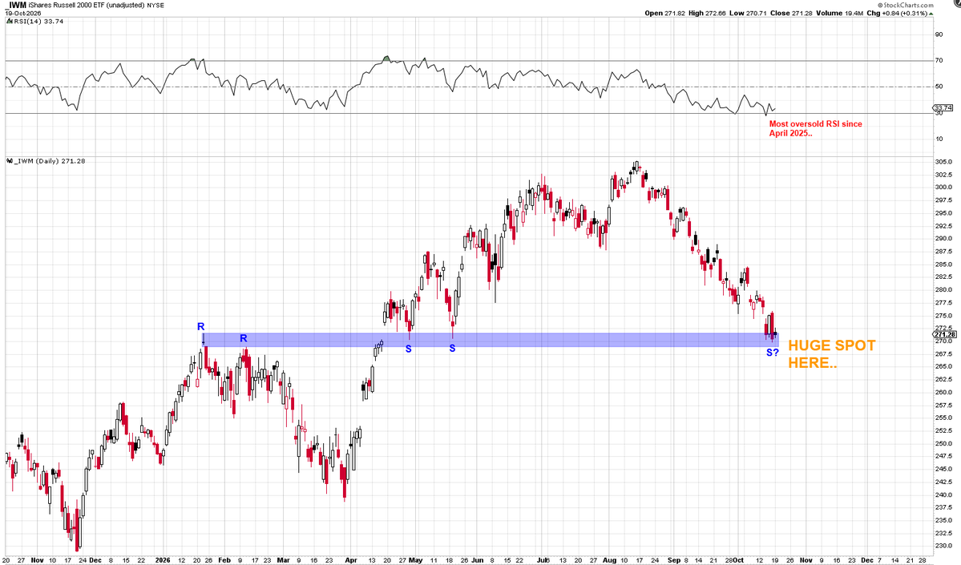
Task: Click the 'Feb' month label on the date axis
Action: click(224, 560)
